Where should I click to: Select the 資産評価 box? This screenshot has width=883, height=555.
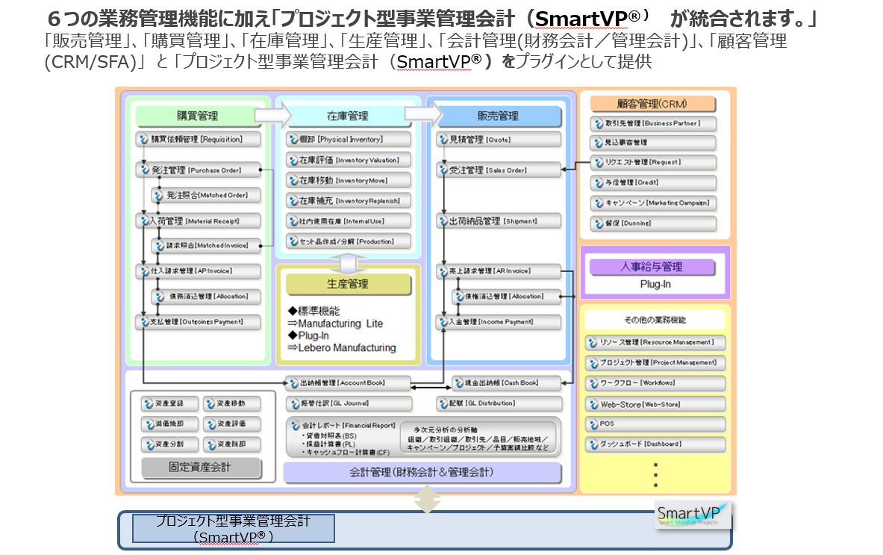[x=231, y=424]
